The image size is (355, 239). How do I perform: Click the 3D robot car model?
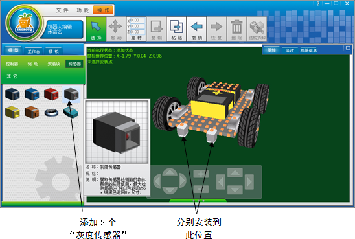pyautogui.click(x=211, y=112)
